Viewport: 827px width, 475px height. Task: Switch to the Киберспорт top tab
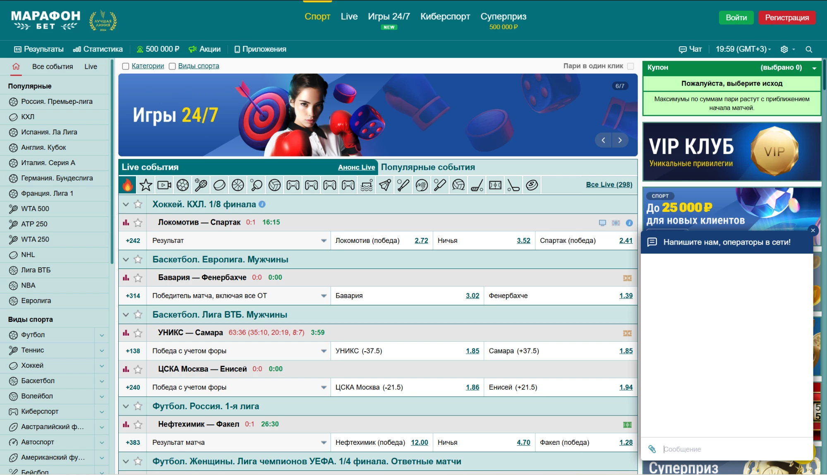click(x=445, y=17)
